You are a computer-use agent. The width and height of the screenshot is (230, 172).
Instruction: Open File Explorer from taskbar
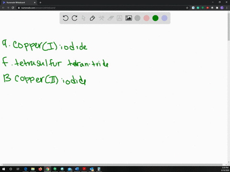33,169
